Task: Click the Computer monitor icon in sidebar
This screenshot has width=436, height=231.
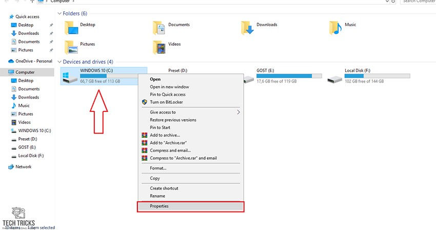Action: [x=11, y=72]
